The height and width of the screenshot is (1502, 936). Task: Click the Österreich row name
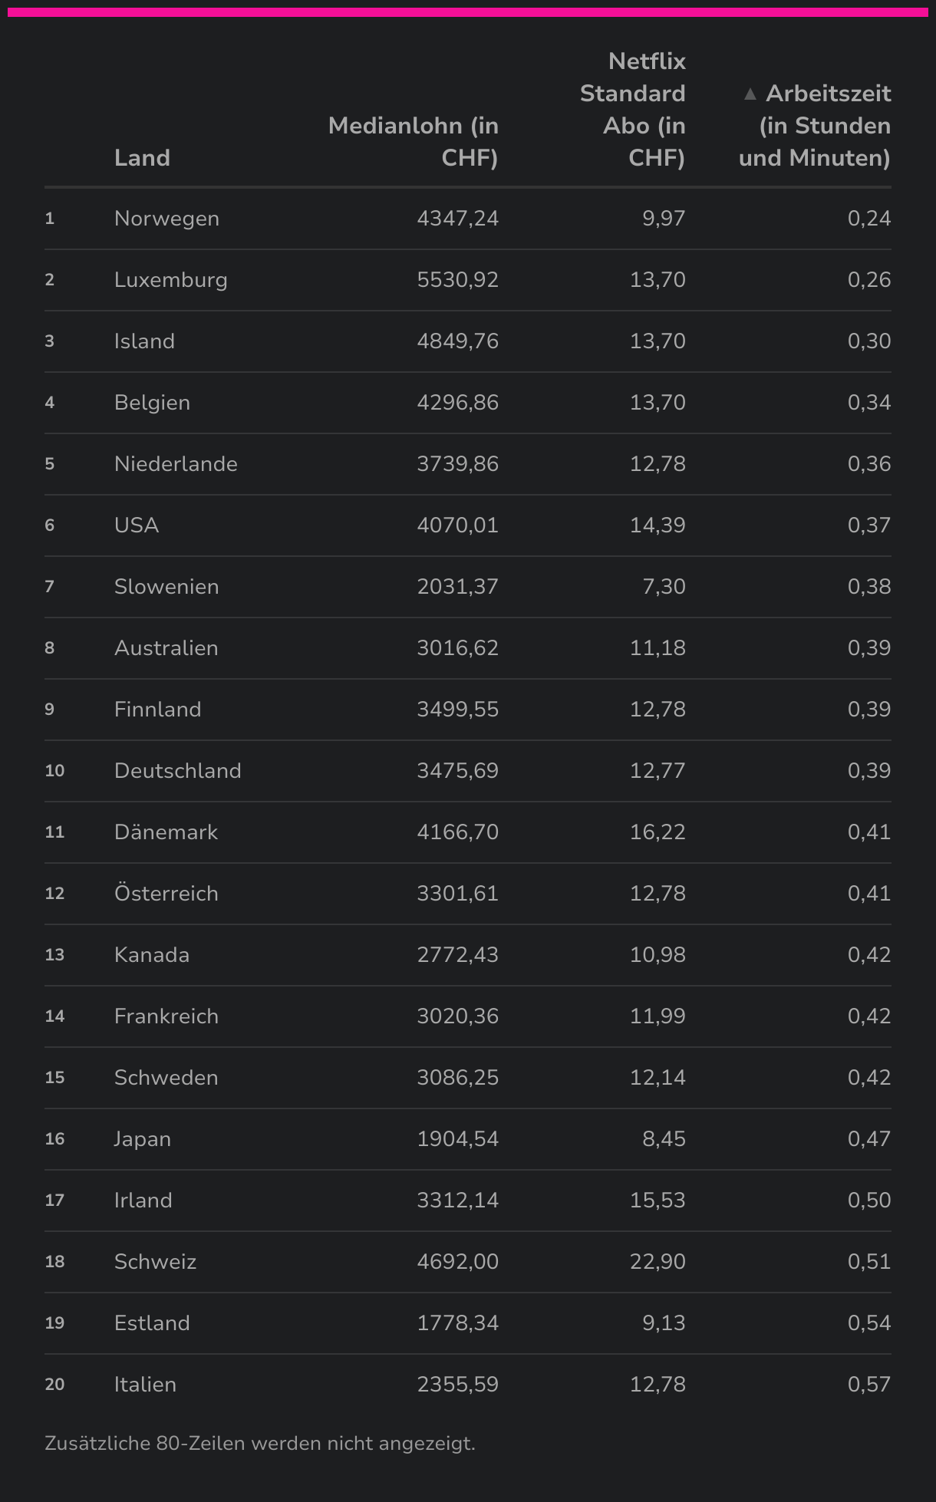(x=166, y=894)
